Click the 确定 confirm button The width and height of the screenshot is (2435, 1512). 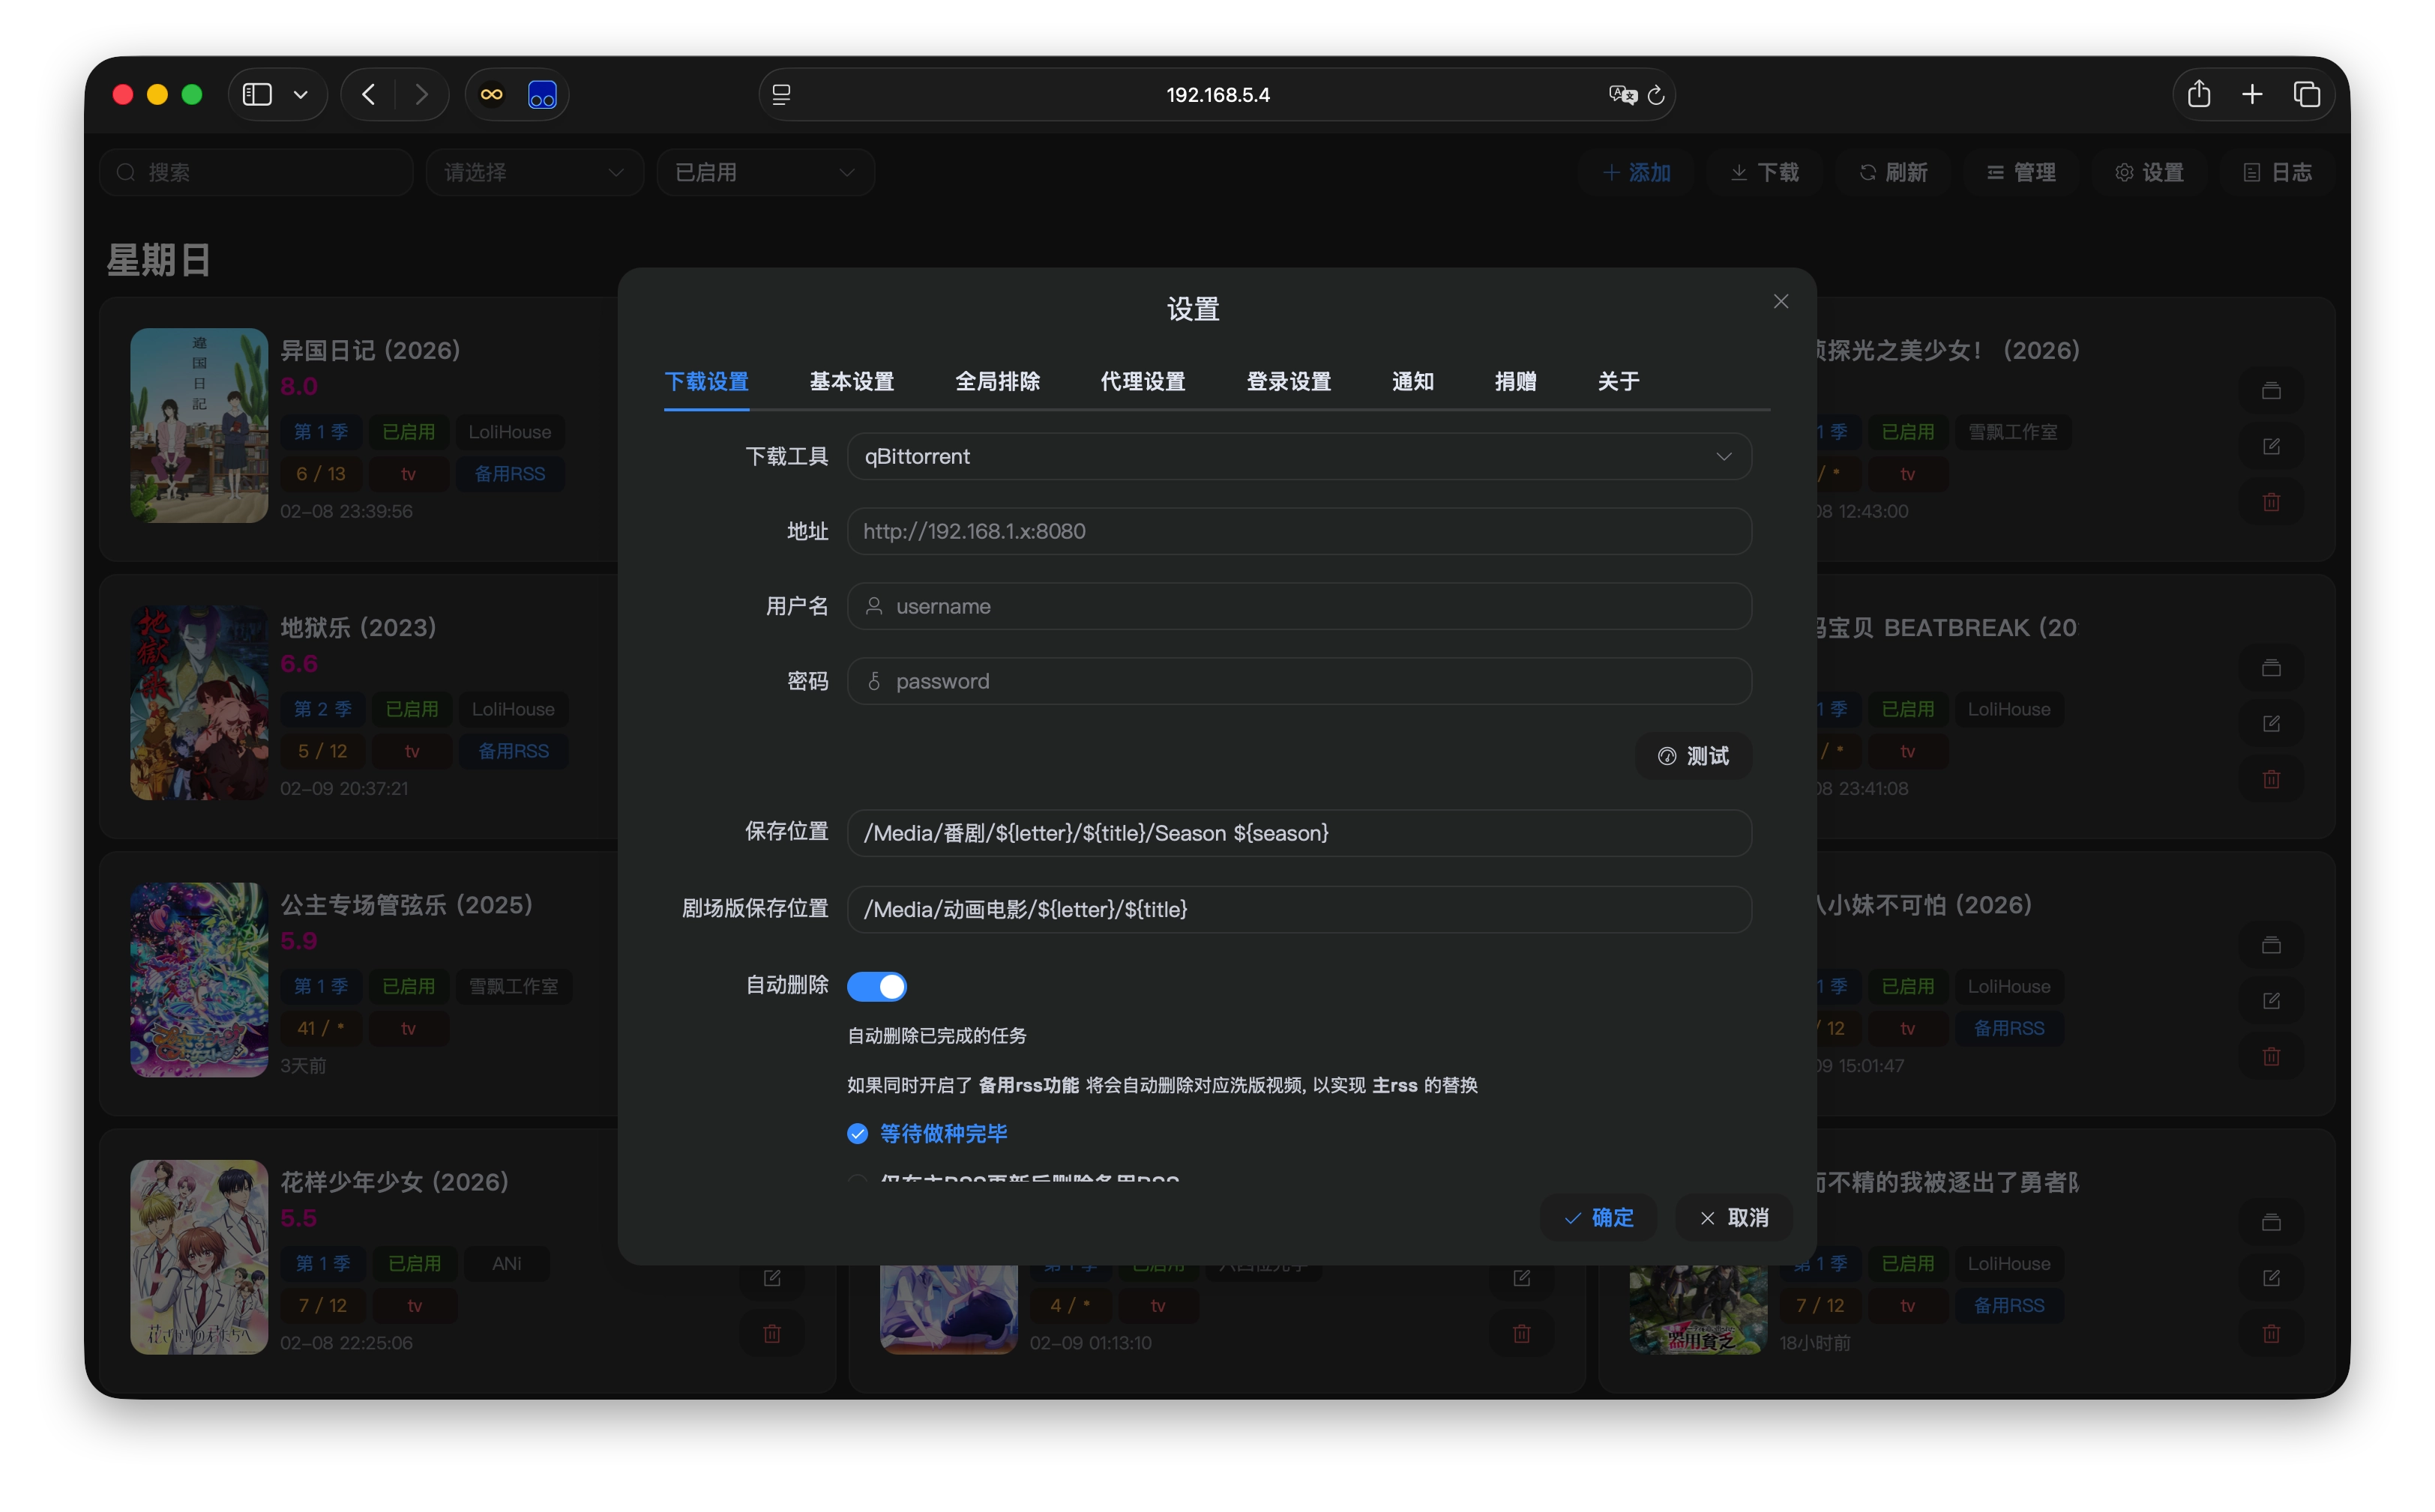(1598, 1218)
